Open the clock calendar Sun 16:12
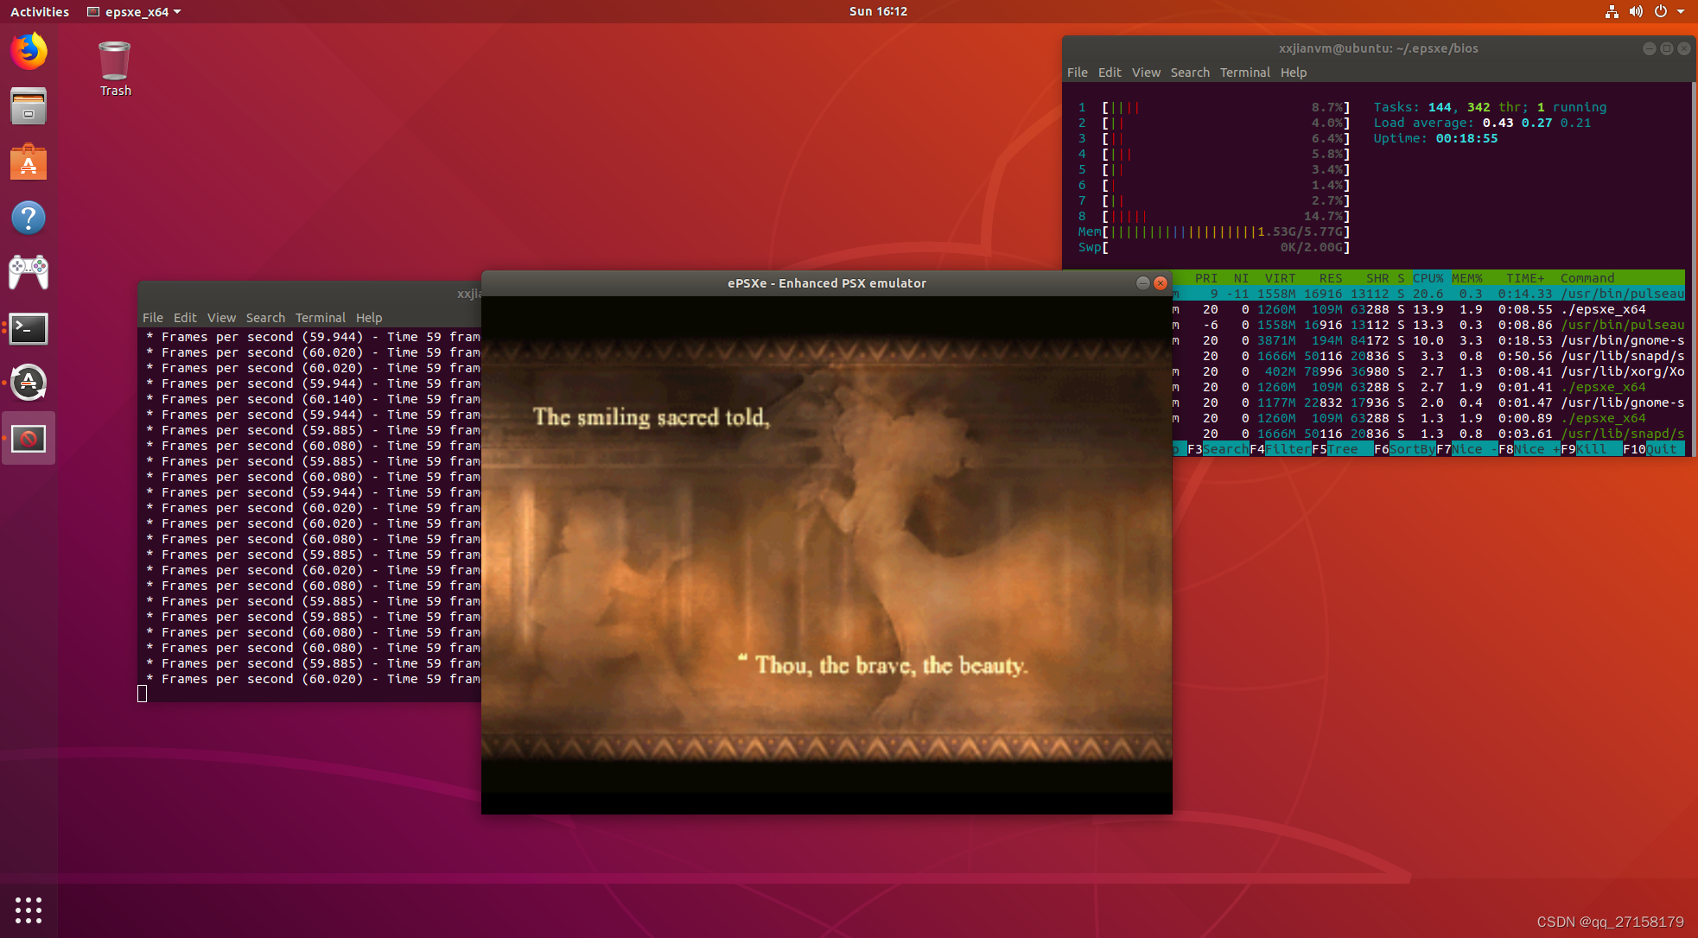Screen dimensions: 1698x938 pyautogui.click(x=878, y=11)
